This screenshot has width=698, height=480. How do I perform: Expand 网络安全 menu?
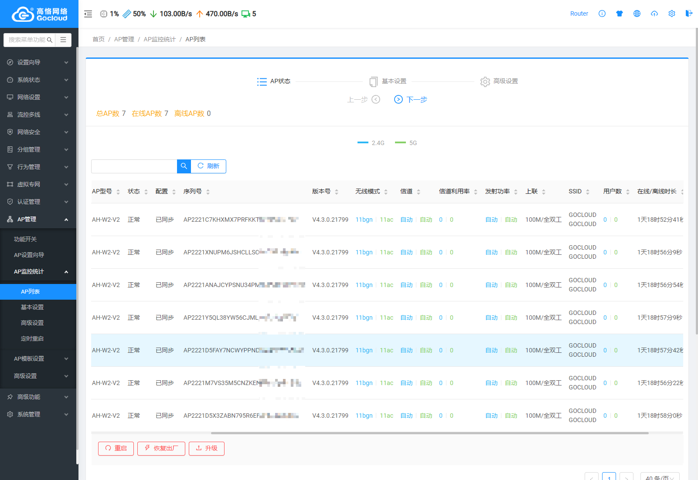[x=38, y=132]
